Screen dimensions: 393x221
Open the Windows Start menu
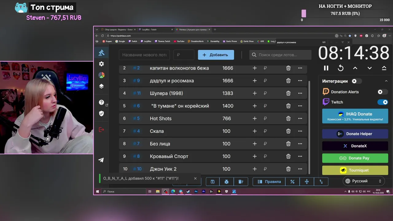98,192
